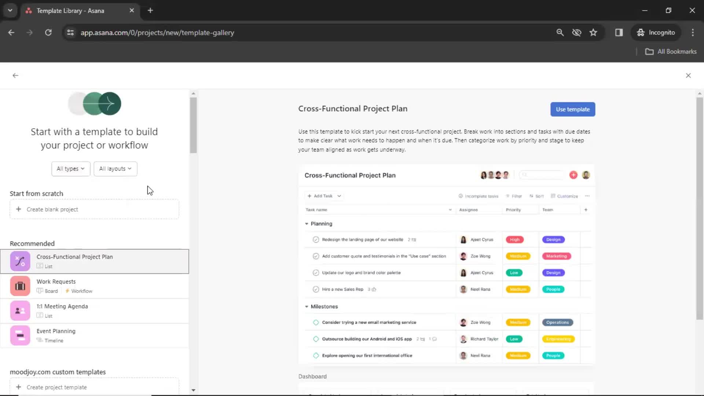Click the tracking protection eye icon
704x396 pixels.
(576, 33)
